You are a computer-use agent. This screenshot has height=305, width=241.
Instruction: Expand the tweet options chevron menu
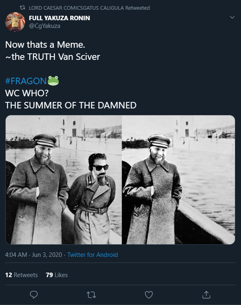tap(232, 17)
